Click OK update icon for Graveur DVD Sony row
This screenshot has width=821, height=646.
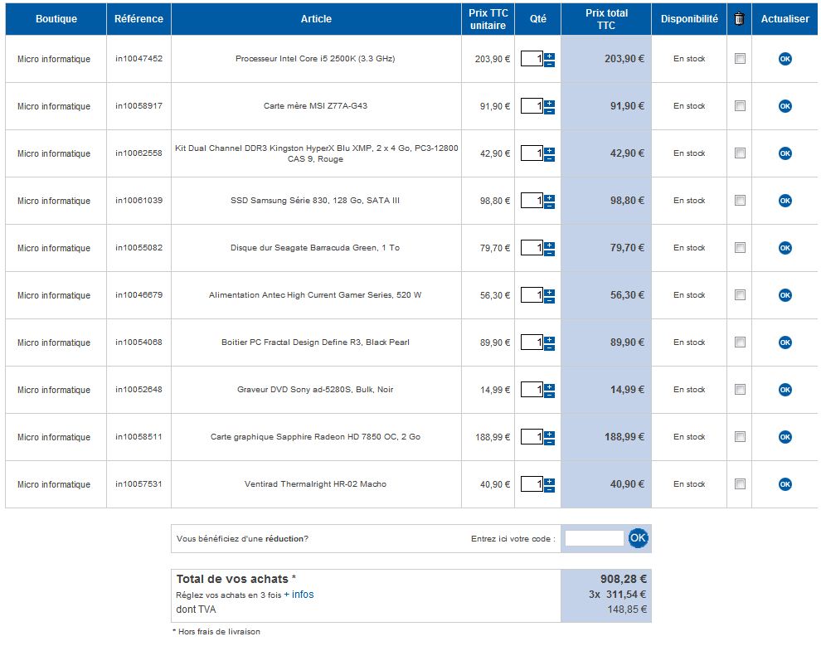(785, 390)
